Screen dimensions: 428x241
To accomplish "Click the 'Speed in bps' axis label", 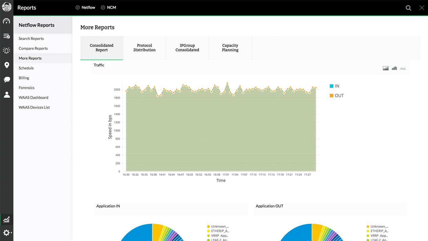I will click(110, 127).
